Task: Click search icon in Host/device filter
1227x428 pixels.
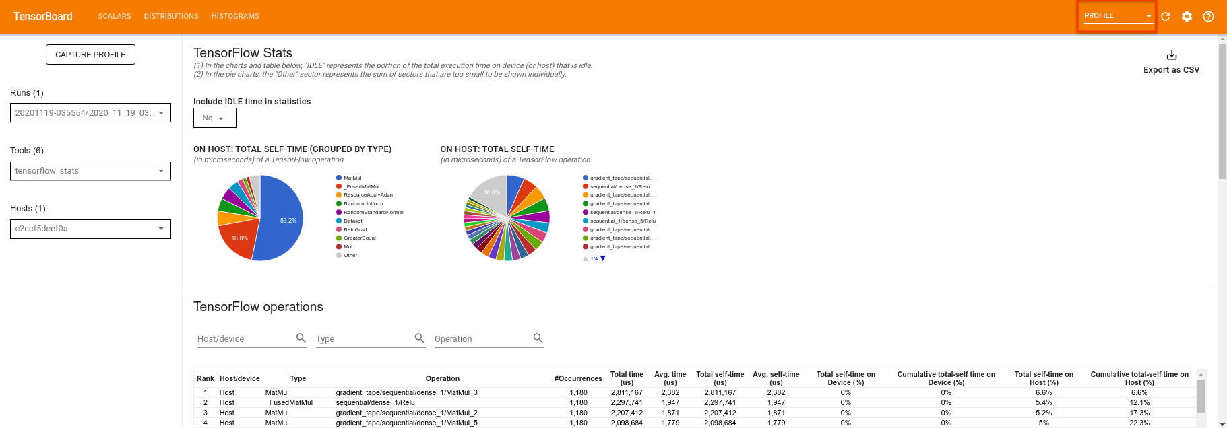Action: pos(301,338)
